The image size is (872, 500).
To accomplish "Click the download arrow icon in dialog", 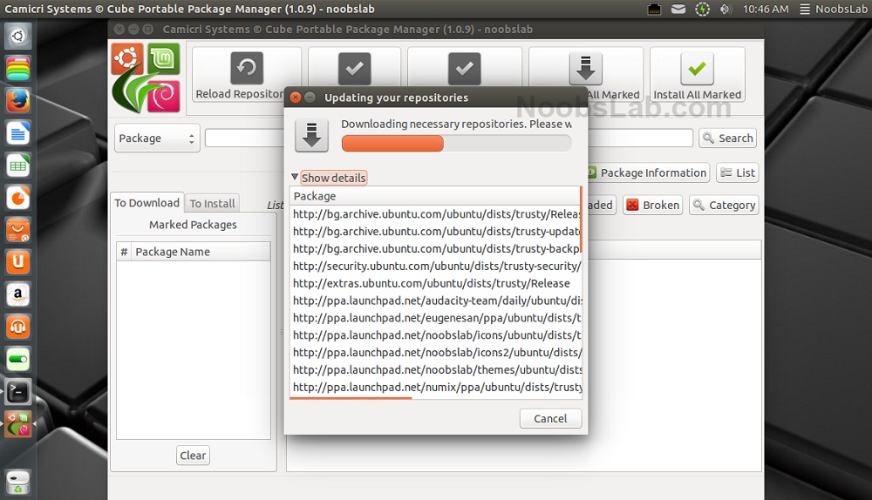I will [311, 135].
